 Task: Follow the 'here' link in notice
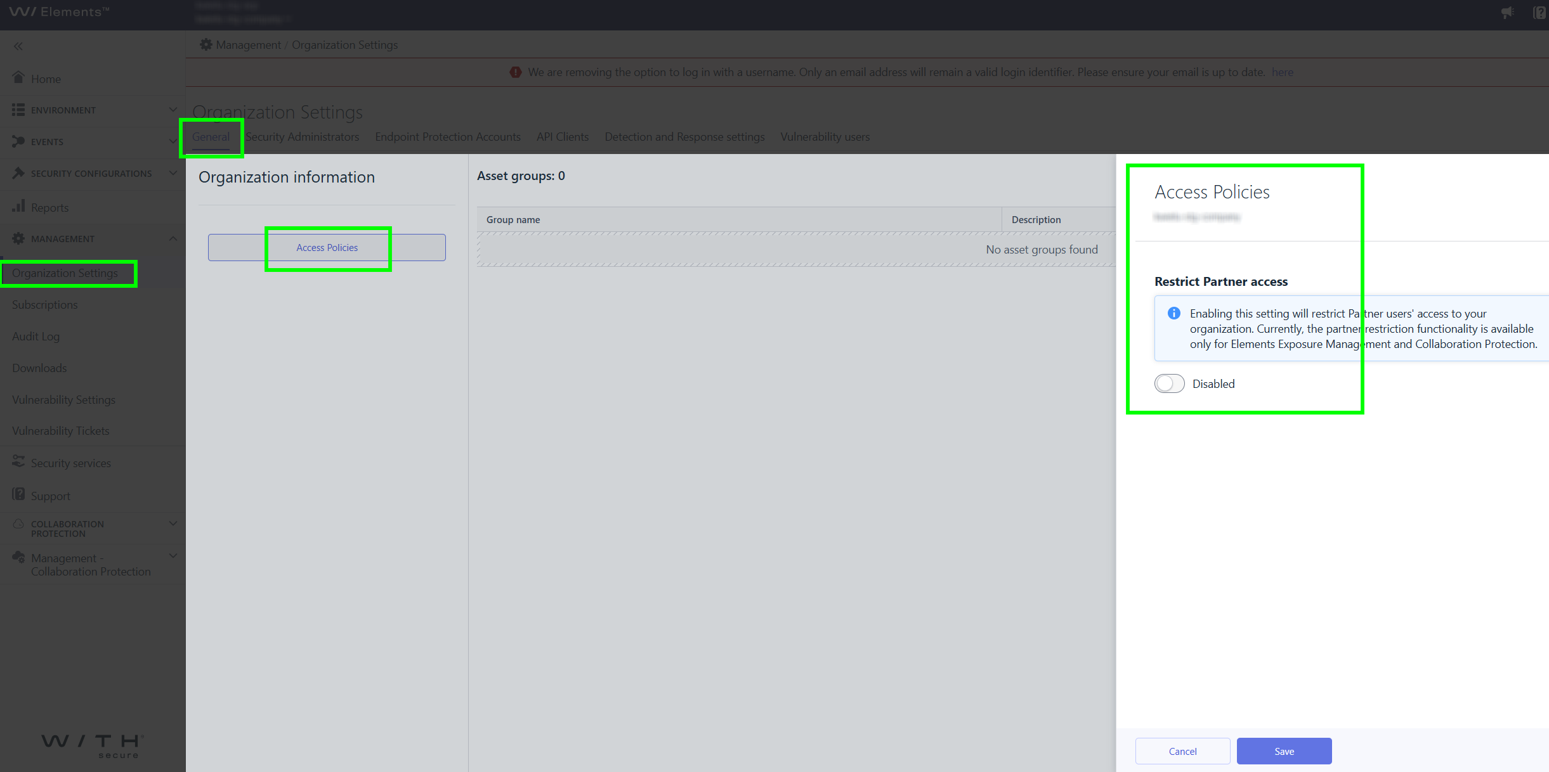point(1283,72)
